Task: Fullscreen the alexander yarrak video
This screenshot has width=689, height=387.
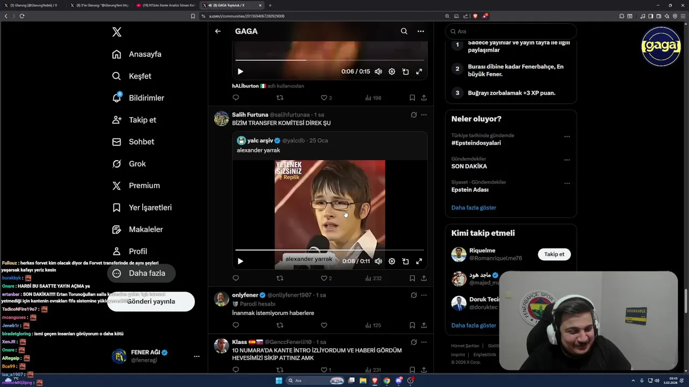Action: (419, 261)
